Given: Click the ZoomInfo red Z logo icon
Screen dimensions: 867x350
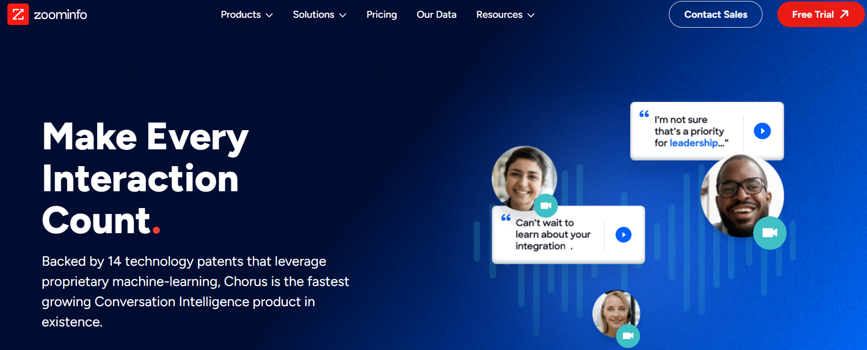Looking at the screenshot, I should point(18,14).
